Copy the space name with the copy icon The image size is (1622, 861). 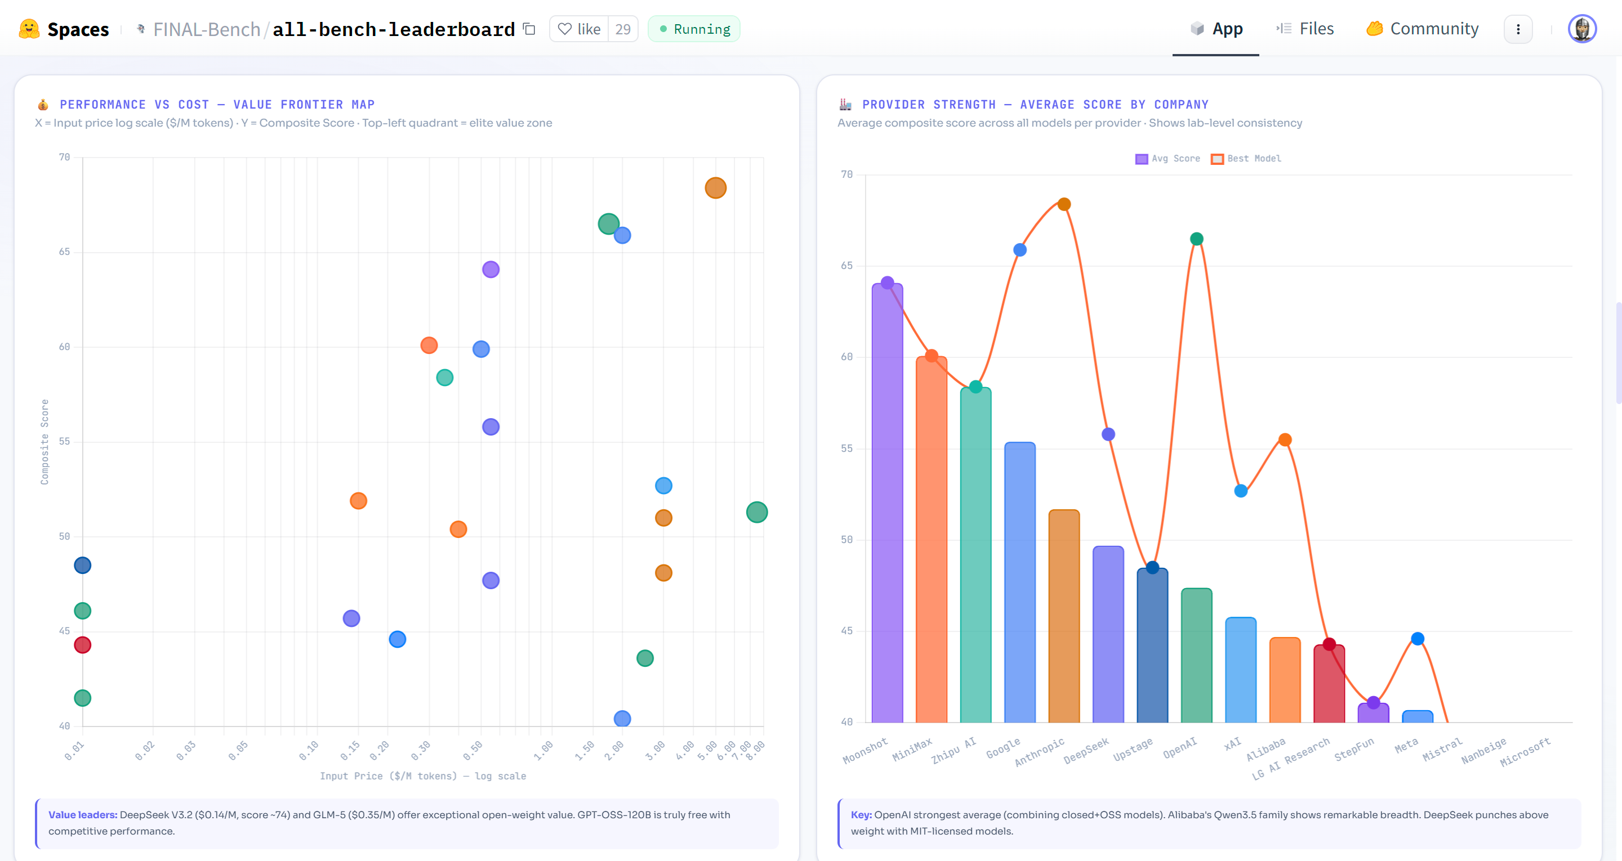529,29
